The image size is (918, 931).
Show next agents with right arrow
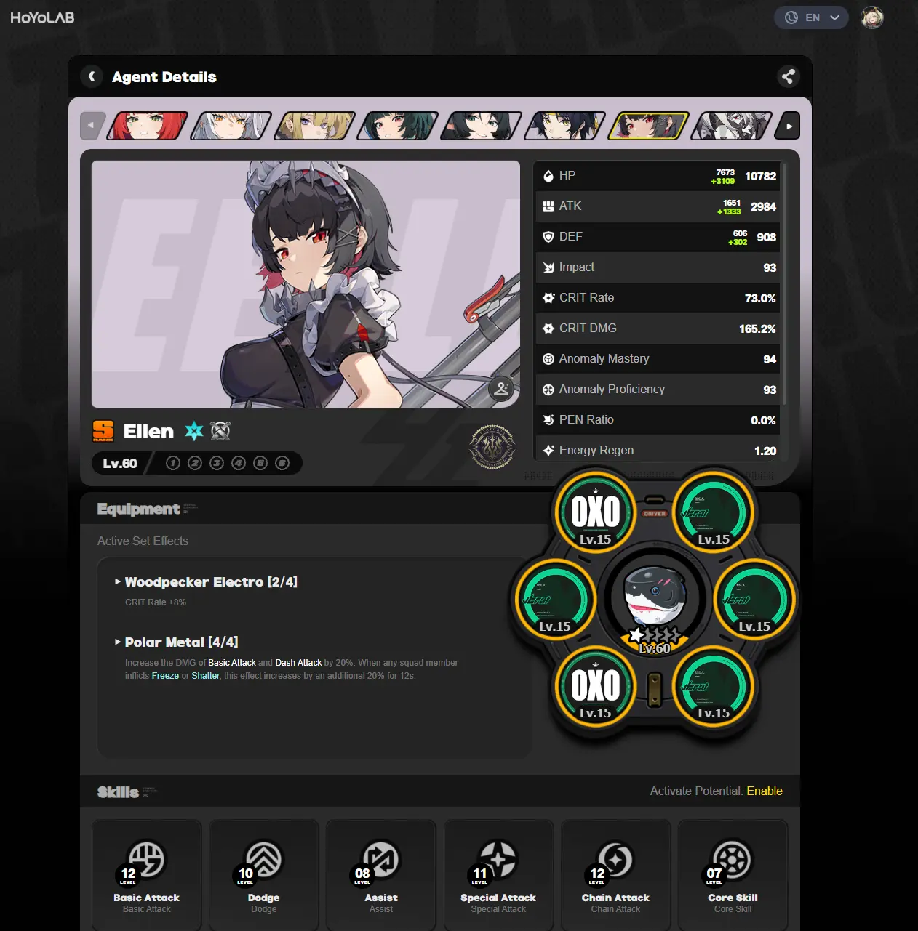click(789, 126)
